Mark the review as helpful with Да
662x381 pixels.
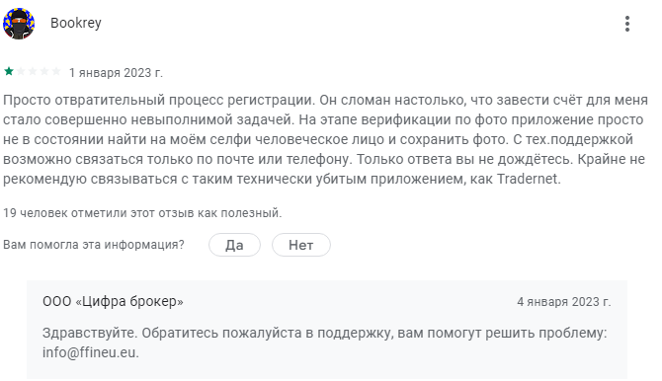(234, 245)
